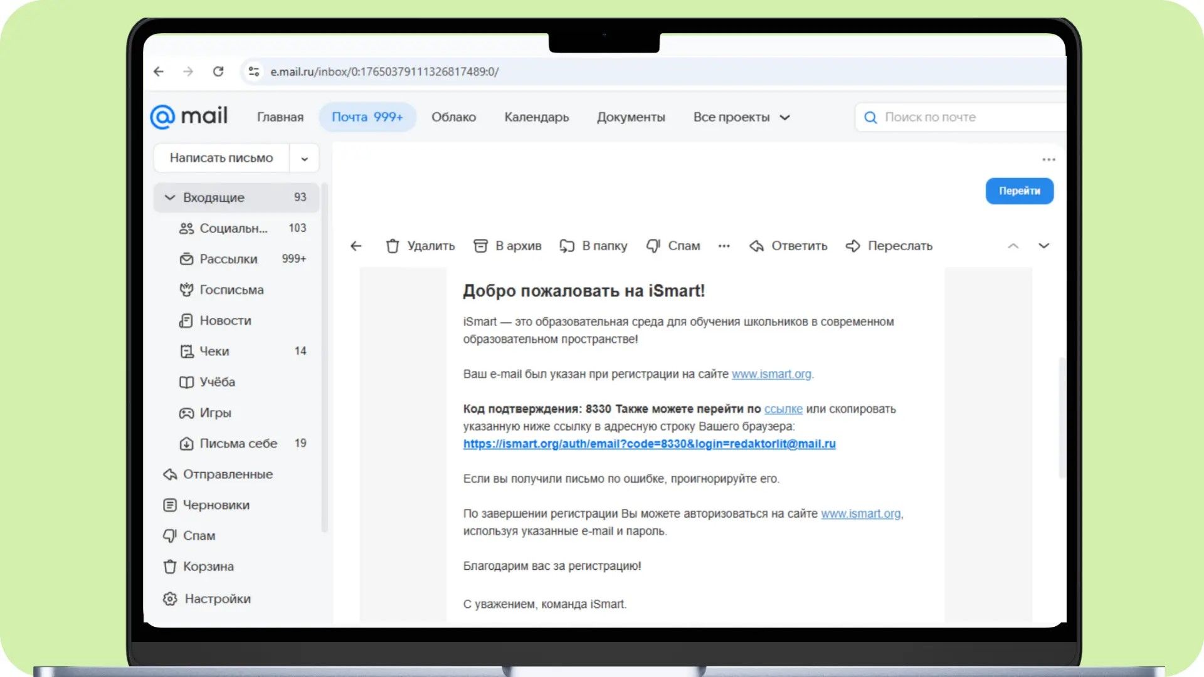Archive this email via the box icon

480,246
